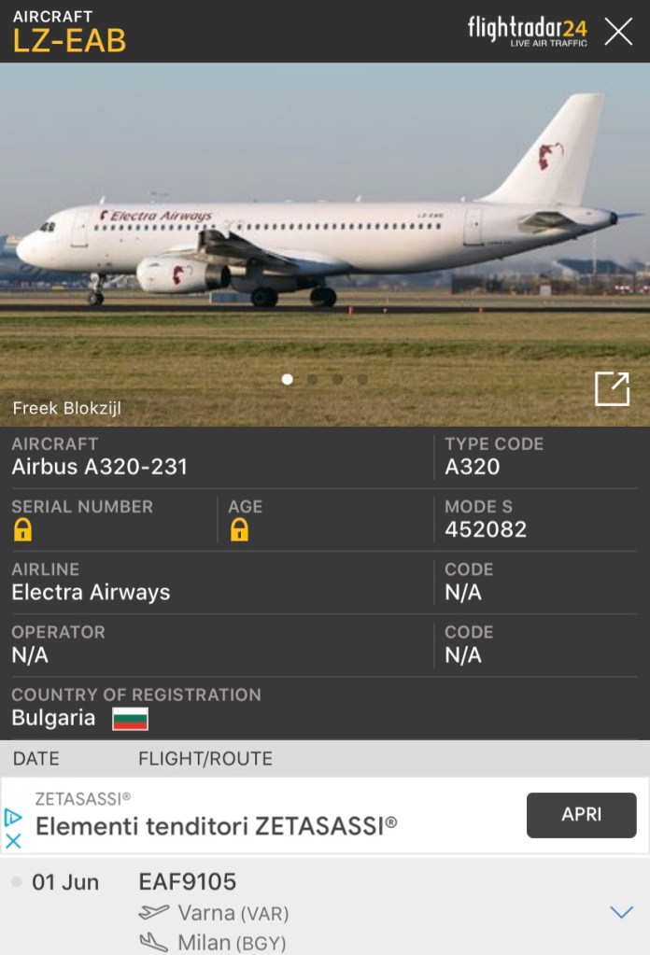Tap the FLIGHT/ROUTE column header
The image size is (650, 955).
(205, 758)
